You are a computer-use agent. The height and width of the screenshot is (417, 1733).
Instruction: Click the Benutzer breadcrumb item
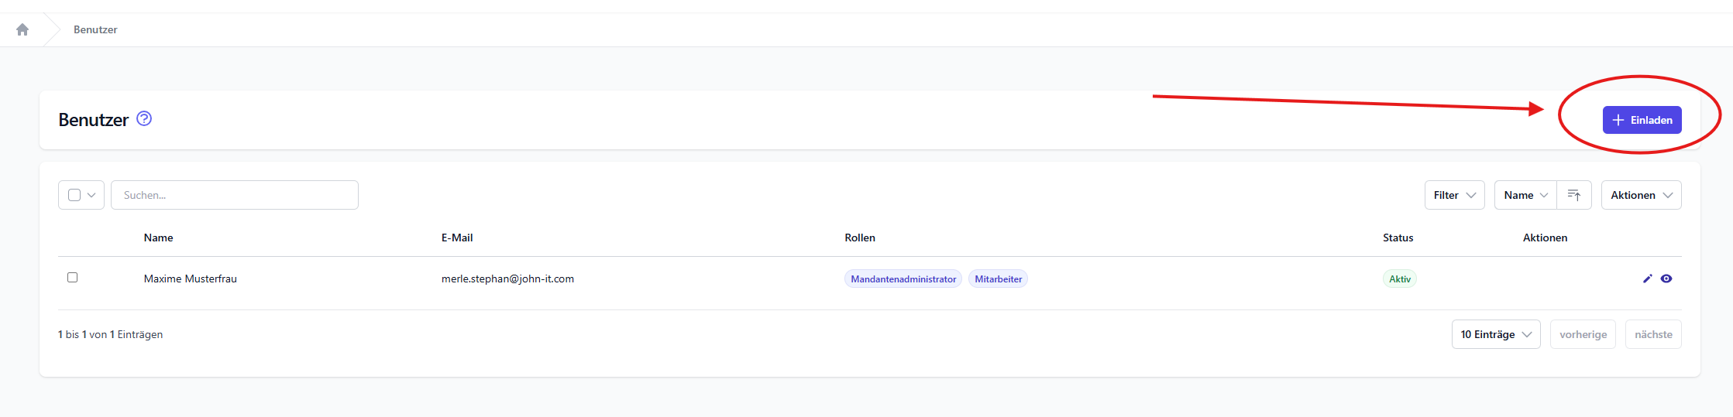coord(95,29)
